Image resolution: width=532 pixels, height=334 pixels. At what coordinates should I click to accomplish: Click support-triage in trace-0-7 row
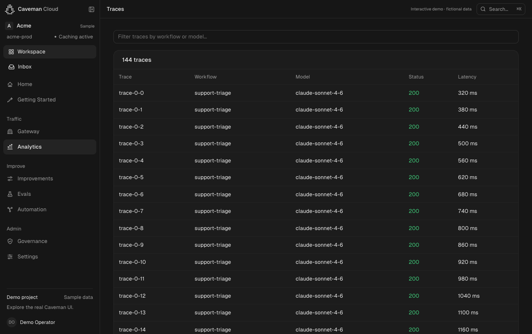click(213, 211)
